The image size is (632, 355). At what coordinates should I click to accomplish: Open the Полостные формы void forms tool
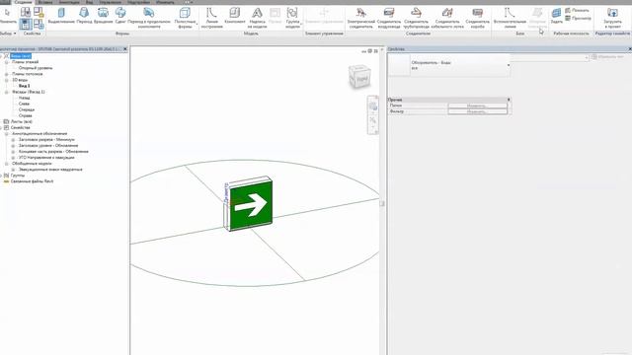[185, 18]
